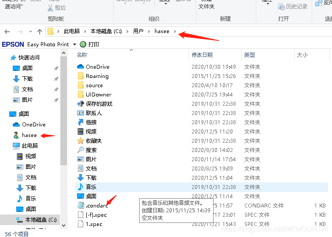Click the pin icon beside quick access 文档
This screenshot has width=332, height=237.
coord(56,89)
